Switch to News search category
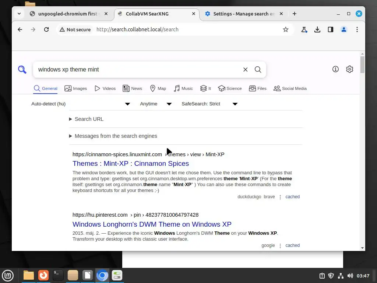Viewport: 377px width, 283px height. [x=132, y=88]
